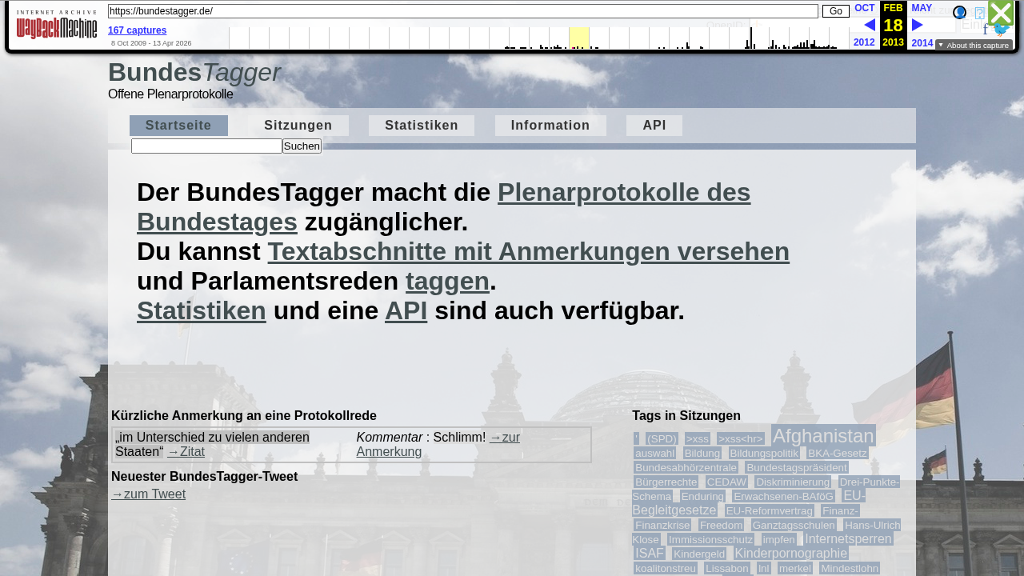Image resolution: width=1024 pixels, height=576 pixels.
Task: Share capture on Twitter bird icon
Action: coord(1002,30)
